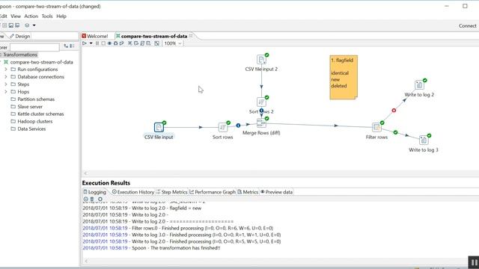Click the perspective layers toolbar icon
479x269 pixels.
coord(27,25)
